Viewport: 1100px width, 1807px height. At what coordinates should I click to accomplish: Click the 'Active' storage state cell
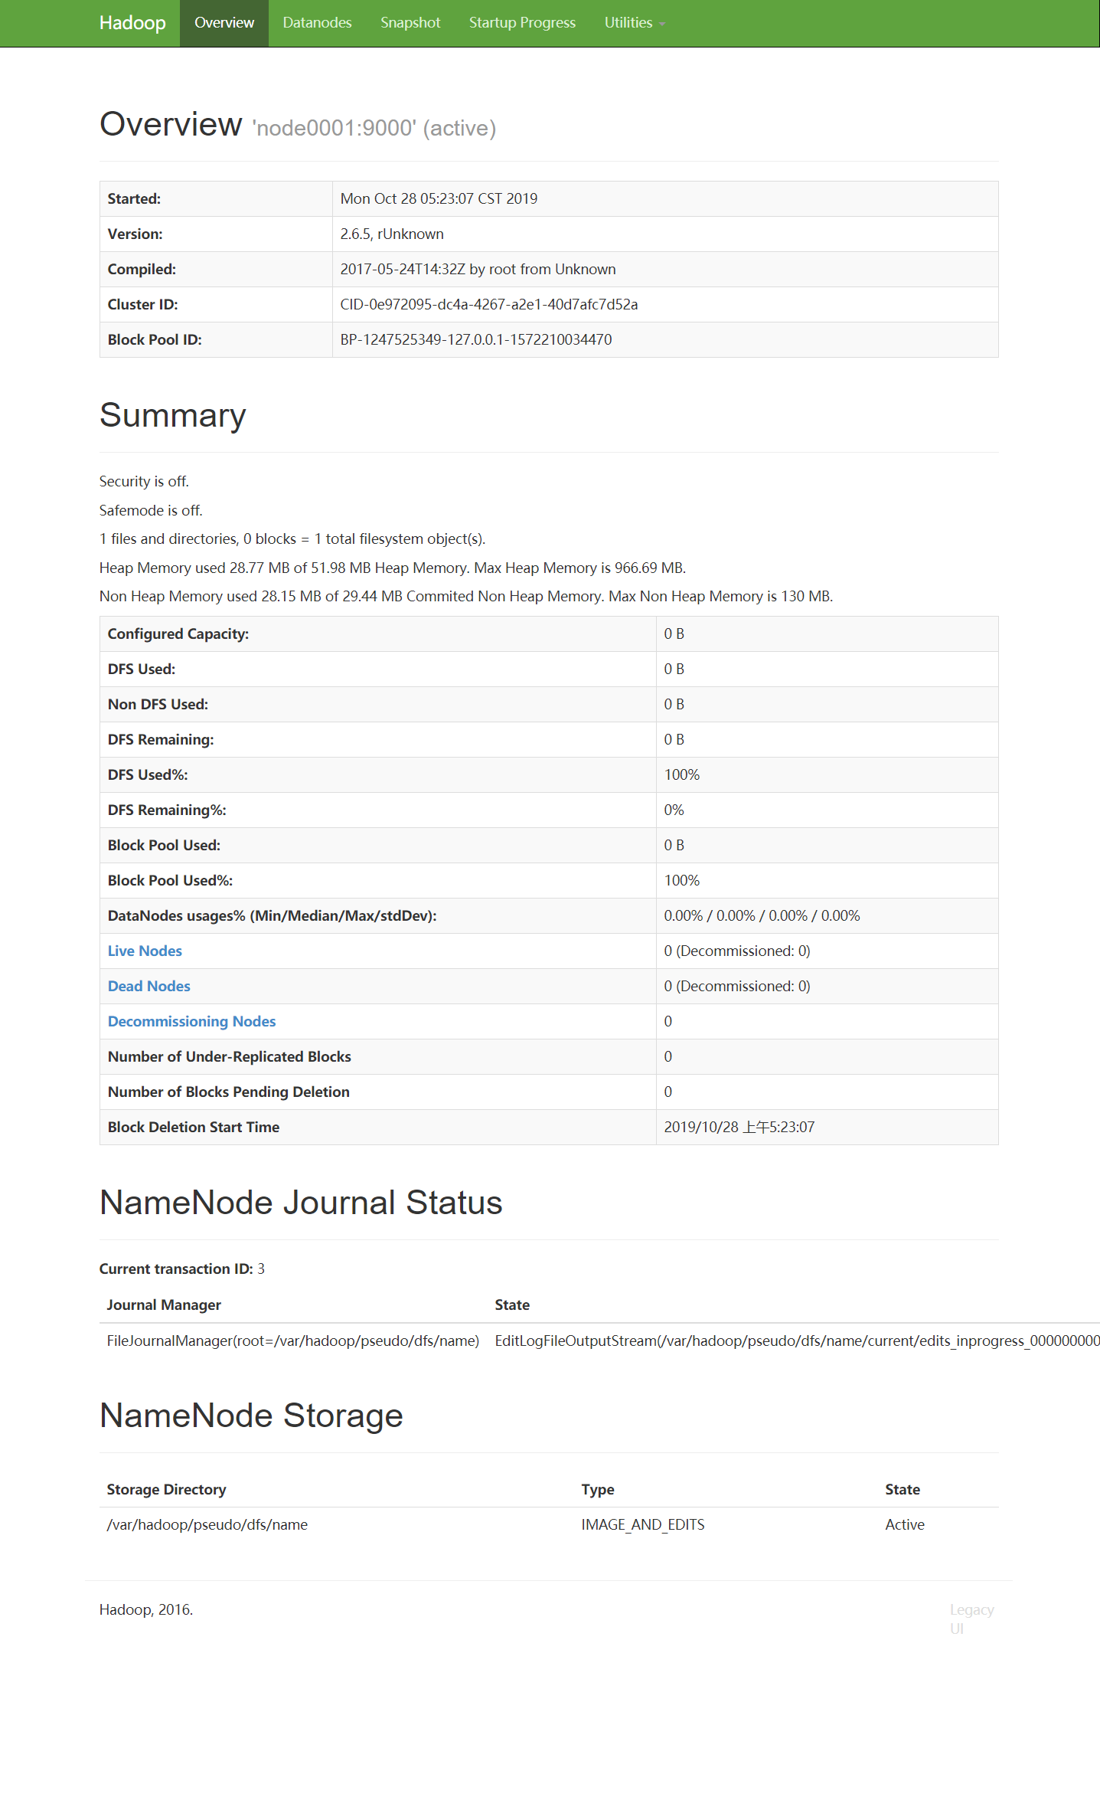[905, 1524]
